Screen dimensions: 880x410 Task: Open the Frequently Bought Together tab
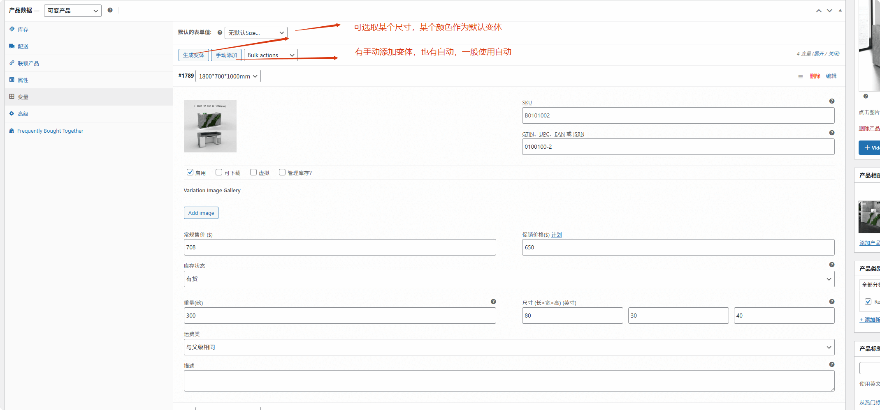click(50, 131)
